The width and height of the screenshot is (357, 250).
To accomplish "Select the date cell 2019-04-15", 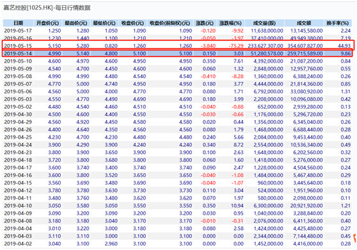I will 18,183.
